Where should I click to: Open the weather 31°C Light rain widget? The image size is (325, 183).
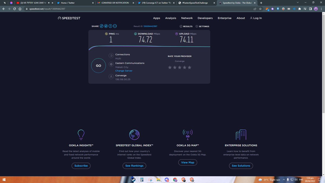(x=269, y=179)
